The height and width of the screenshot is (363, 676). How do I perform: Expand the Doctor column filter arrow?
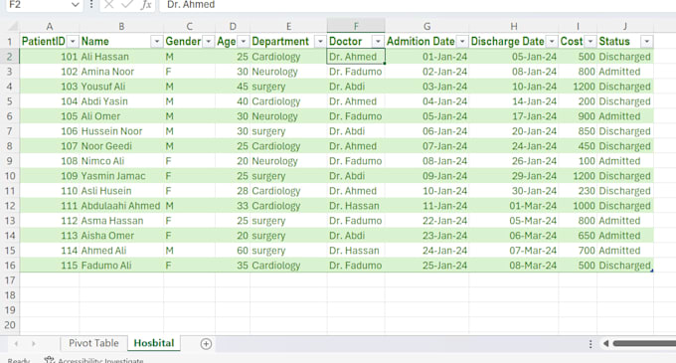tap(378, 42)
